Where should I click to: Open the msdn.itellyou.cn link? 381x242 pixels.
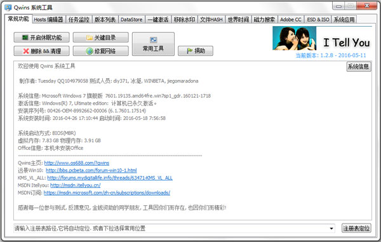click(x=76, y=185)
